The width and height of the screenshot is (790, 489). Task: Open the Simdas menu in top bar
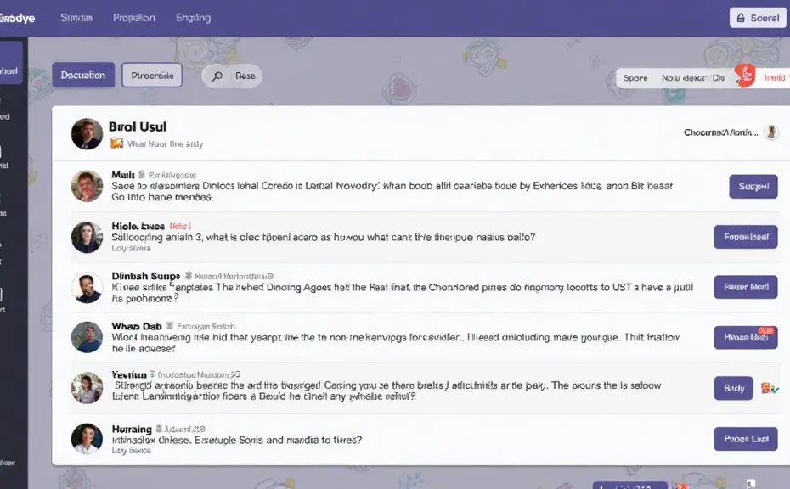coord(76,18)
